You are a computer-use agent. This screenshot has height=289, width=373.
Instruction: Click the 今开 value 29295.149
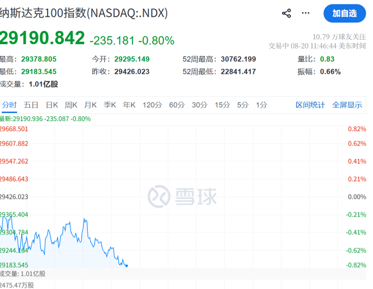132,59
